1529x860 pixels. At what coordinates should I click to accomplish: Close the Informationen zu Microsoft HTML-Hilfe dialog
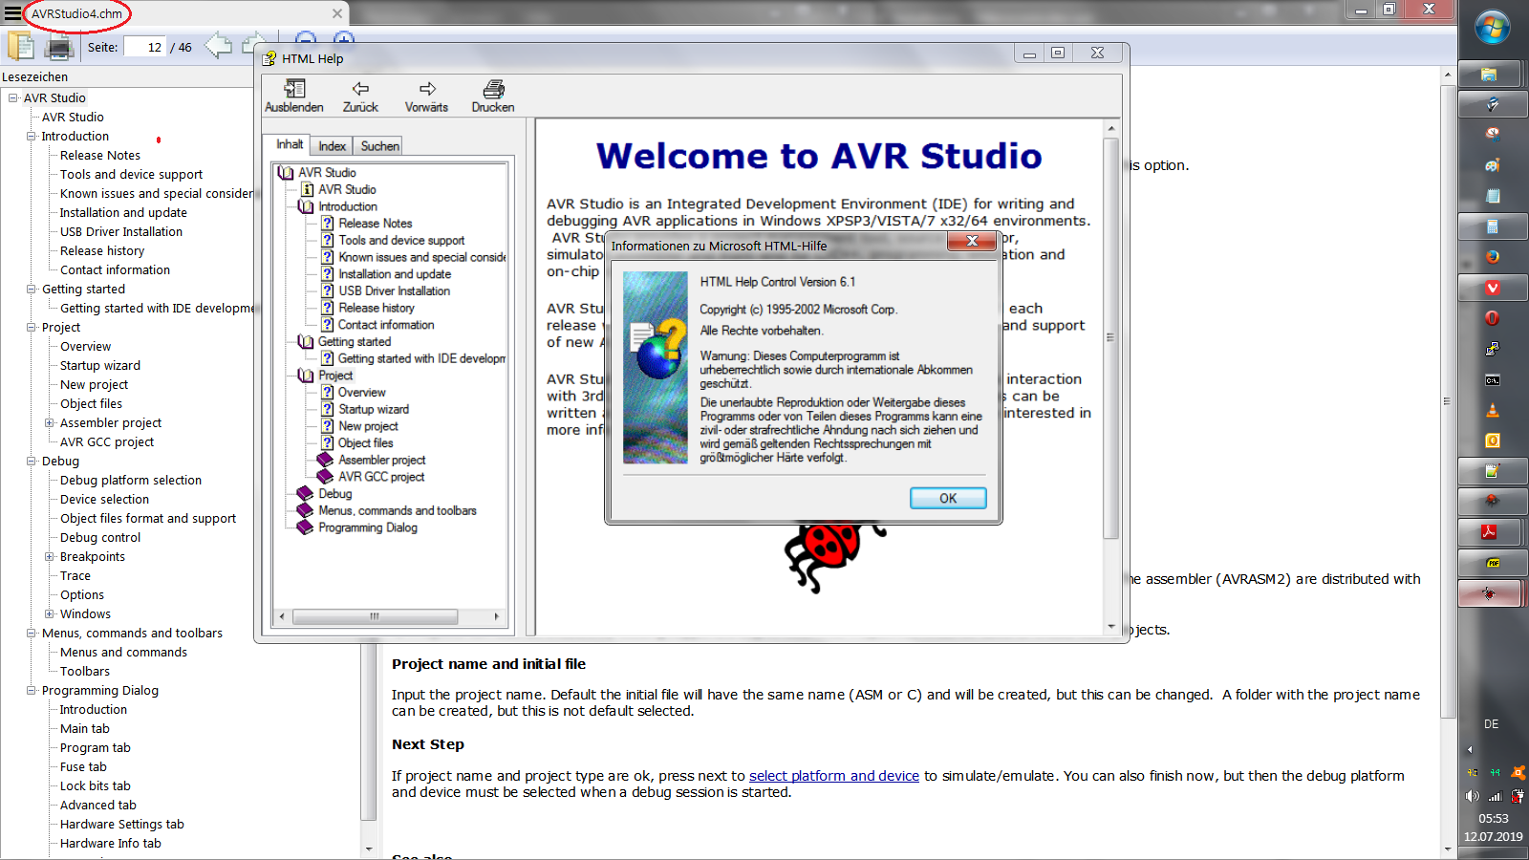972,241
